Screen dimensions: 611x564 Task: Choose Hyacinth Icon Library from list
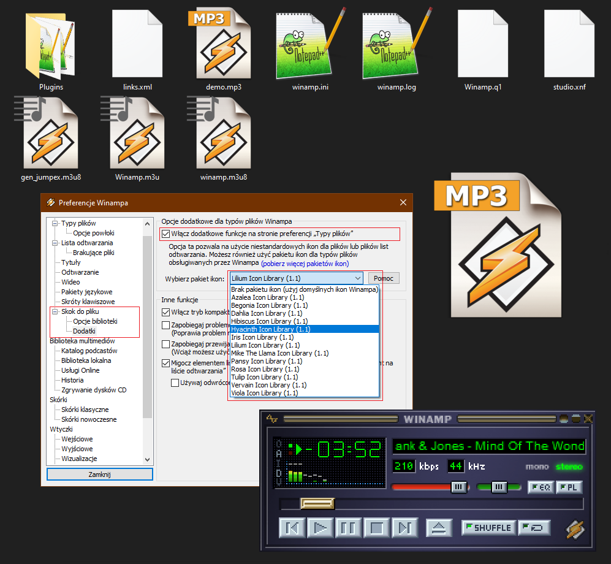pyautogui.click(x=305, y=329)
